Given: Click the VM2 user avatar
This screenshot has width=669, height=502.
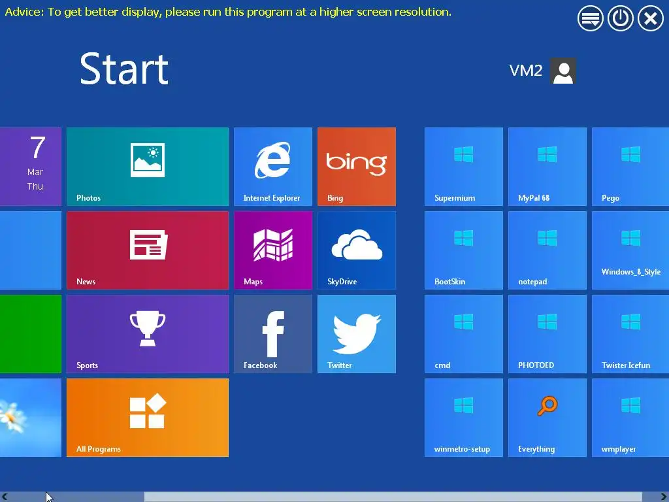Looking at the screenshot, I should tap(563, 71).
